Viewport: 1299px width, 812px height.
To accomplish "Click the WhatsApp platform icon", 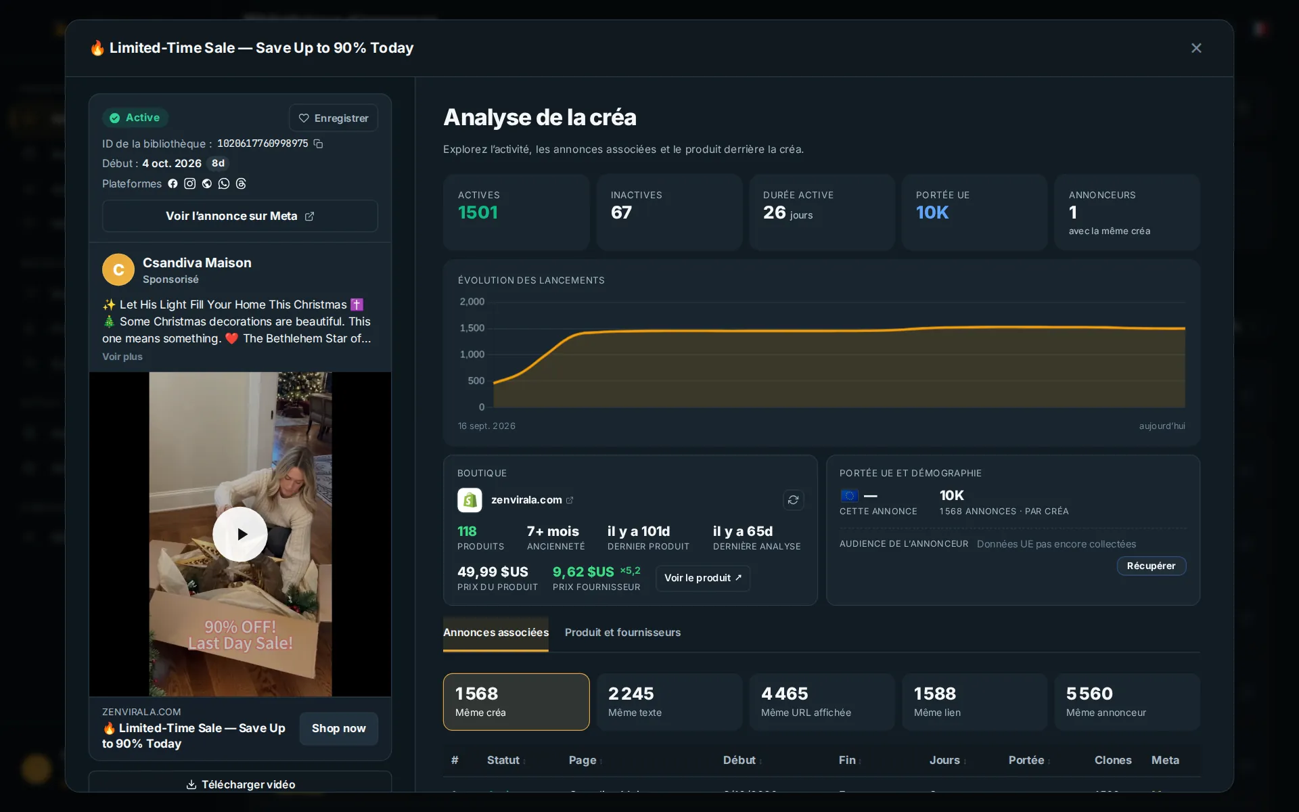I will click(224, 183).
